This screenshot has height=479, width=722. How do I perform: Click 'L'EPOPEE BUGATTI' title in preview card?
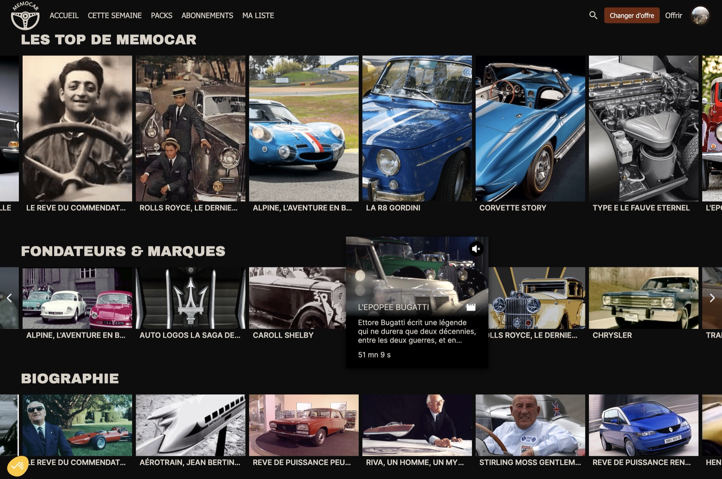click(x=393, y=307)
